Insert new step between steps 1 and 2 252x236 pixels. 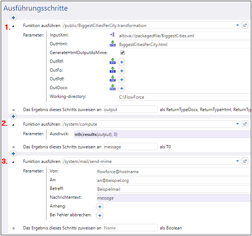[x=13, y=117]
